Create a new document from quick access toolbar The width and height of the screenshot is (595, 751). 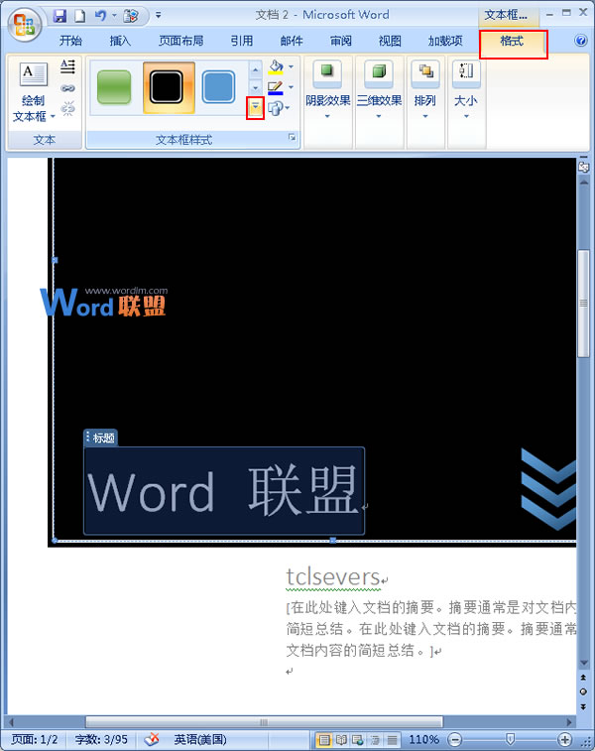(79, 16)
